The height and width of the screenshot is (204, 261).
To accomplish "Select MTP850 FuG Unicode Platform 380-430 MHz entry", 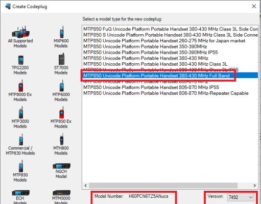I will pos(171,29).
